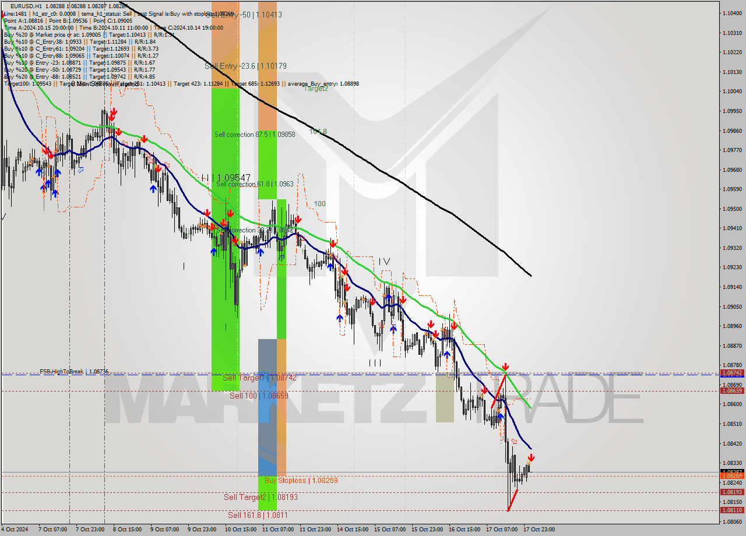Viewport: 746px width, 536px height.
Task: Click the 1.09500 price scale value
Action: point(732,209)
